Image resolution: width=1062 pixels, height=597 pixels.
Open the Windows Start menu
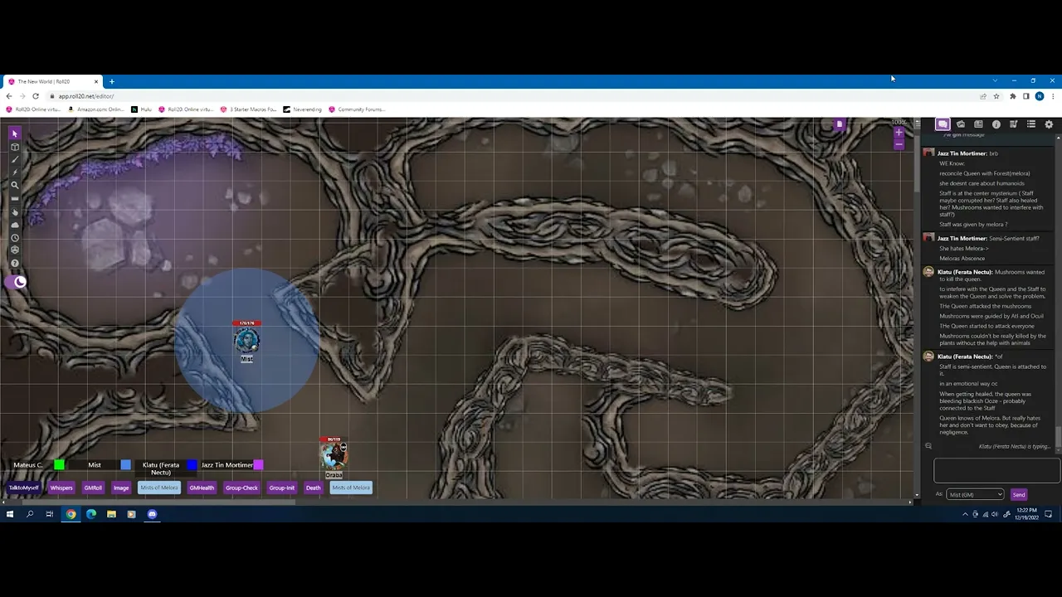click(x=10, y=514)
